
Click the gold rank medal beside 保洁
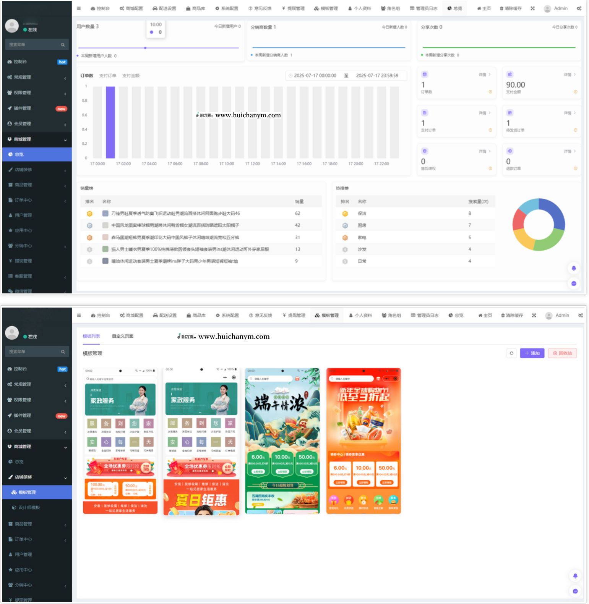click(345, 214)
